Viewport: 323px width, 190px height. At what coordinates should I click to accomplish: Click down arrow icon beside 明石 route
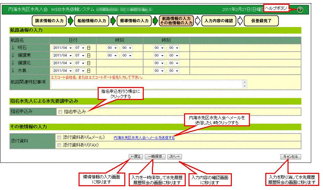(13, 48)
